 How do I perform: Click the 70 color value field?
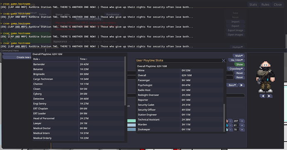[x=236, y=130]
